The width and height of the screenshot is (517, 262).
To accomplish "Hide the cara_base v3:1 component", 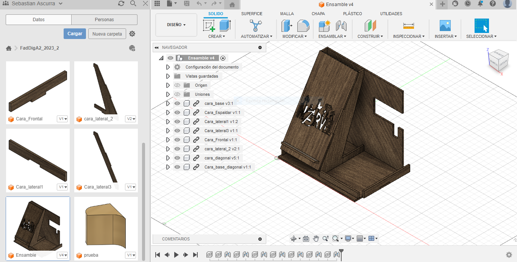I will 177,103.
